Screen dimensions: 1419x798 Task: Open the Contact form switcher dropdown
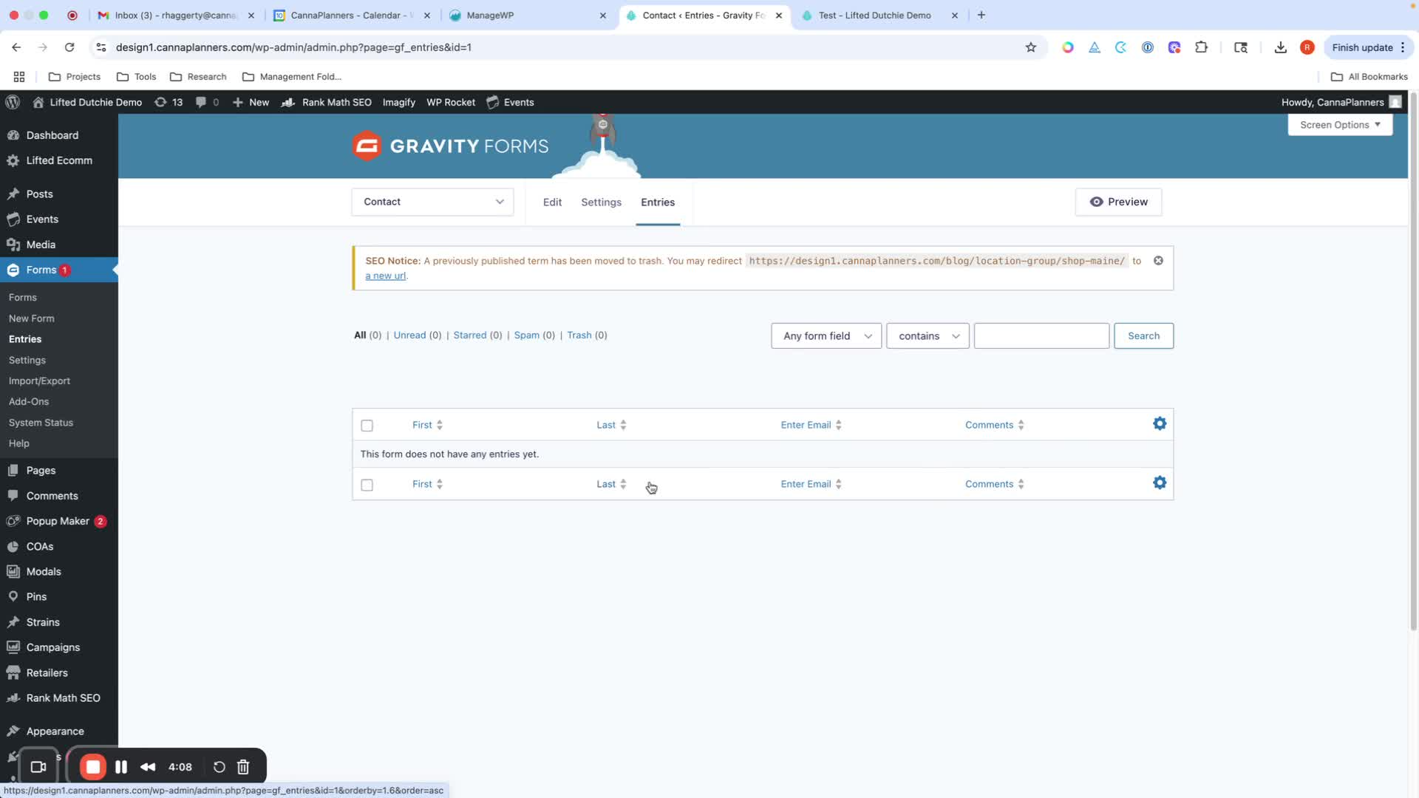[x=432, y=202]
